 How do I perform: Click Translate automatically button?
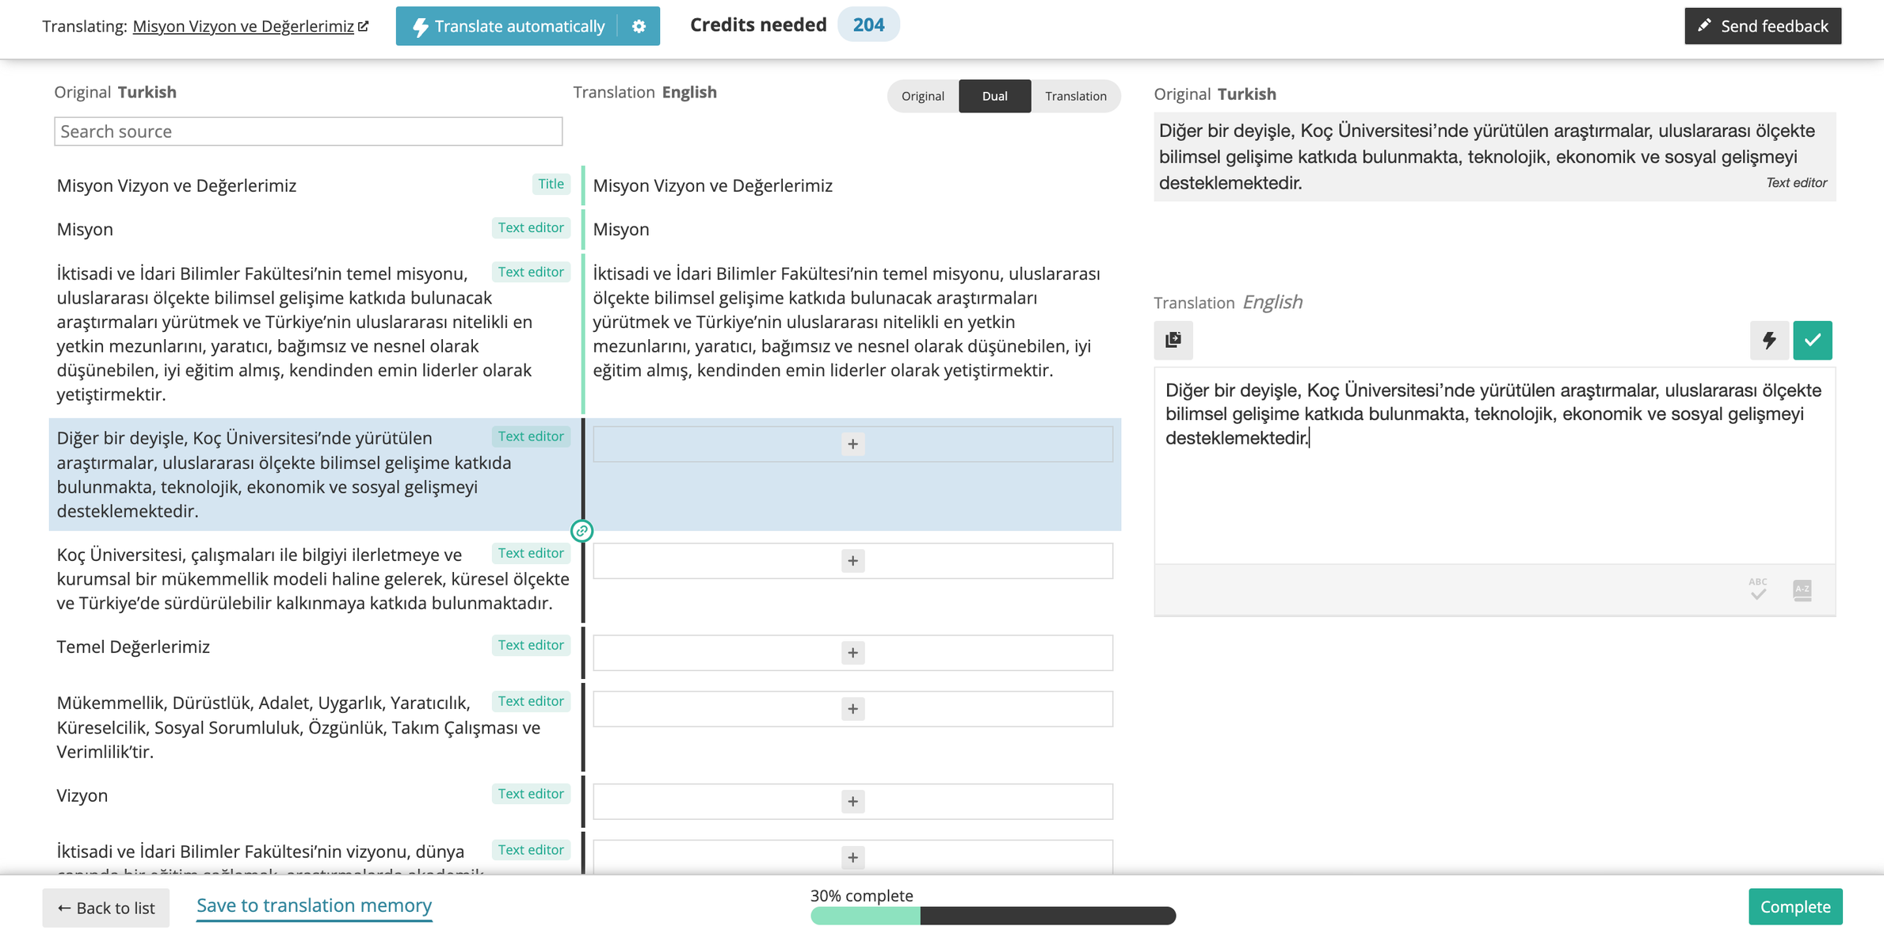pos(509,26)
